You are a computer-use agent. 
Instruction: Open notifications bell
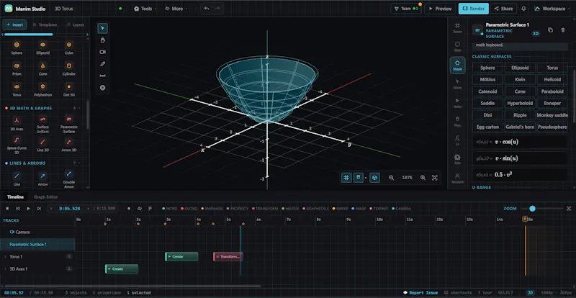(523, 9)
